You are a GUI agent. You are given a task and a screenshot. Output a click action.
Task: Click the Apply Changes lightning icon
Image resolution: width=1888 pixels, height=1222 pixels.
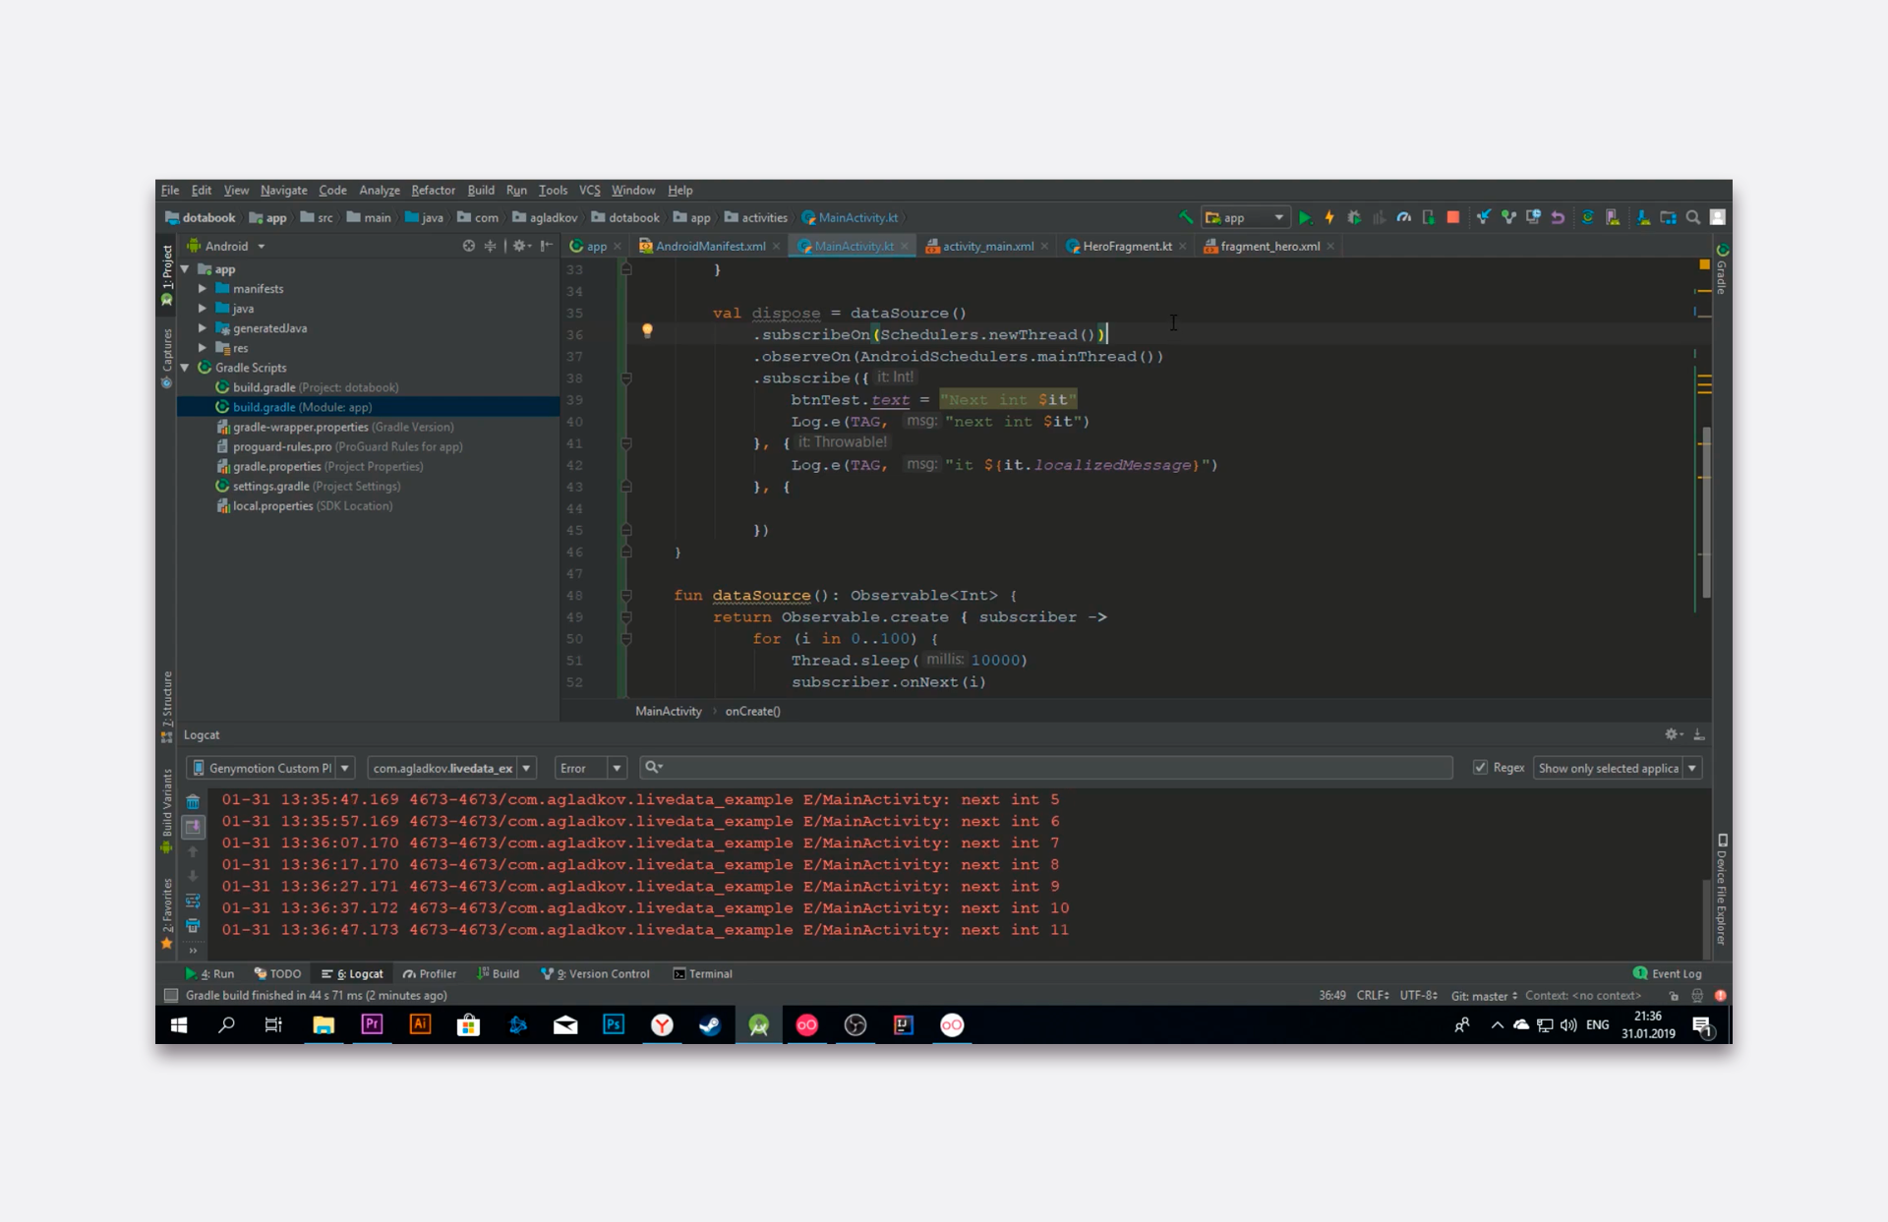click(1329, 218)
